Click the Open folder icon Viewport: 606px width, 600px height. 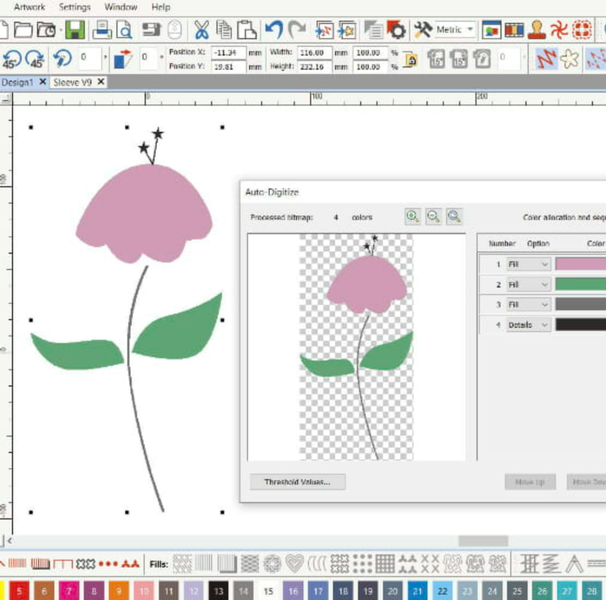[22, 30]
